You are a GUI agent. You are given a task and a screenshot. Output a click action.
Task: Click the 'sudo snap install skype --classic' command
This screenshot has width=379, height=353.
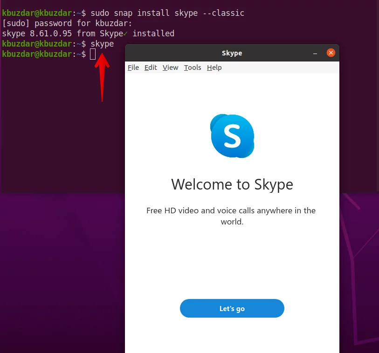coord(167,13)
